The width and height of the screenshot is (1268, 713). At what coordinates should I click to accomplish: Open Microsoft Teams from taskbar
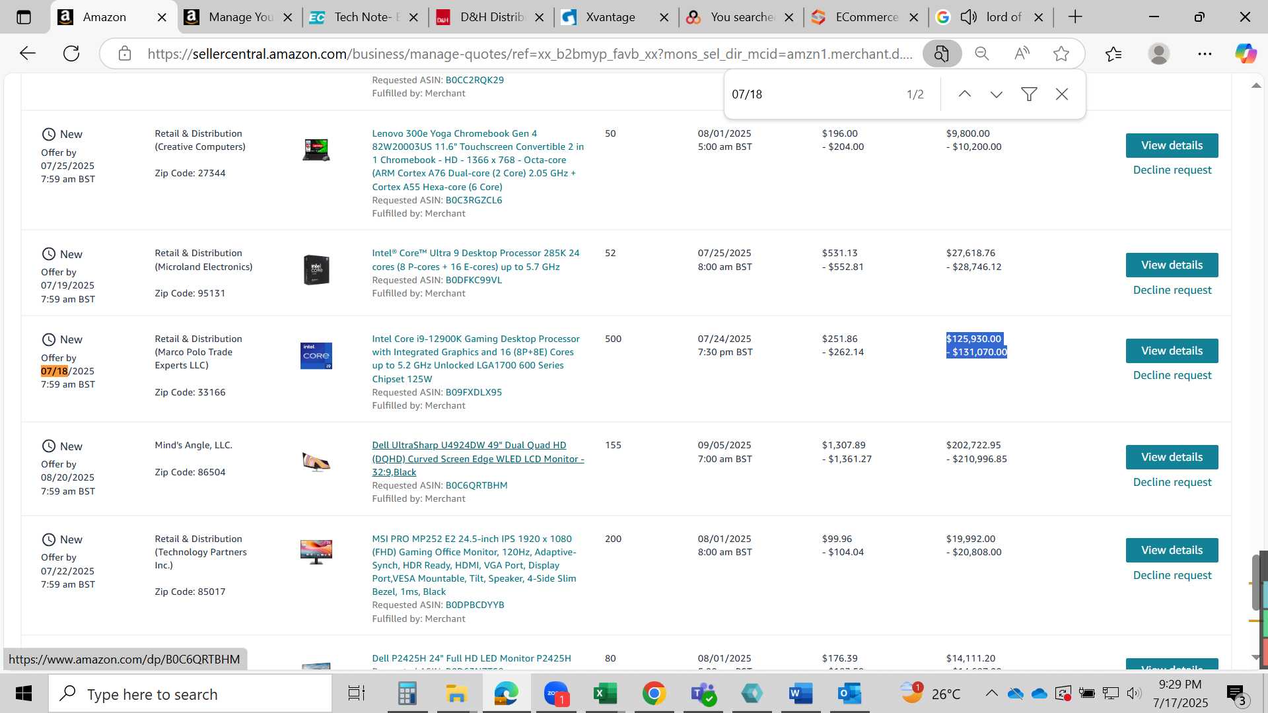point(703,694)
